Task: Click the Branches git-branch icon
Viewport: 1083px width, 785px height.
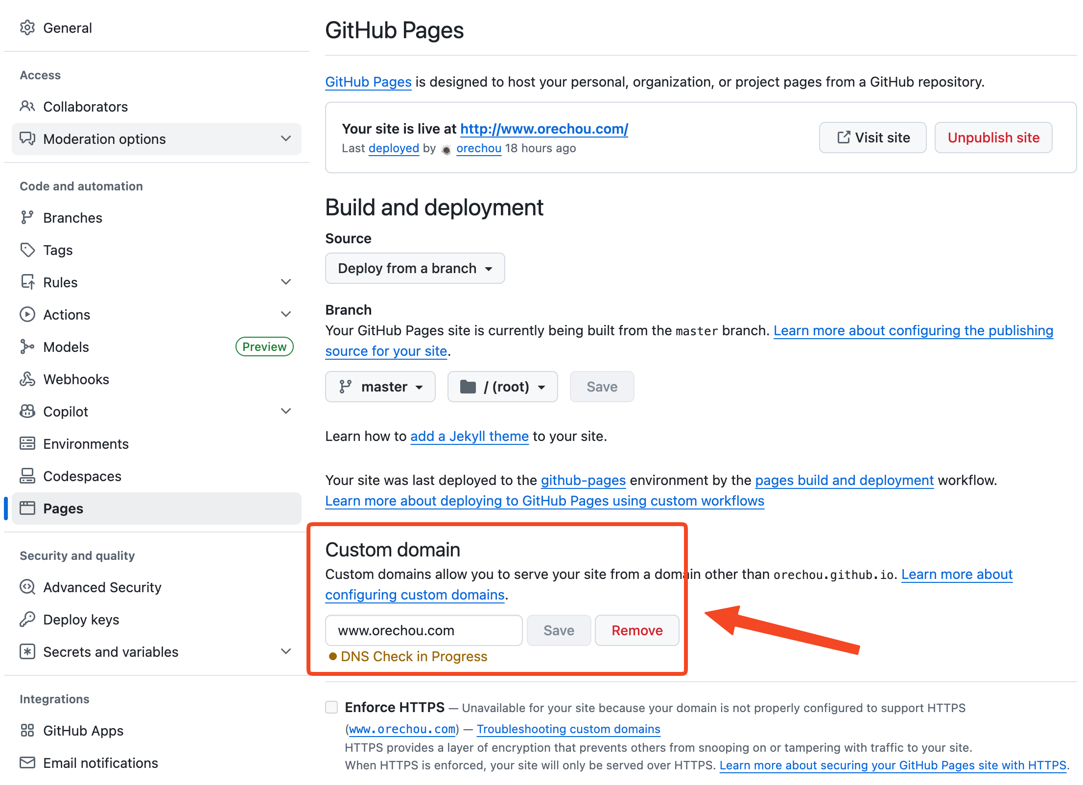Action: (x=27, y=217)
